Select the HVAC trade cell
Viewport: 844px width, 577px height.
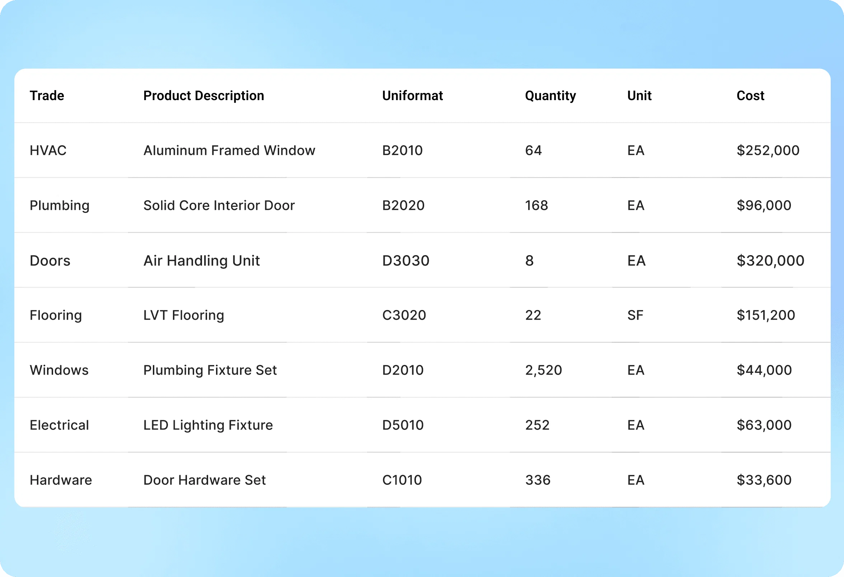[x=48, y=151]
